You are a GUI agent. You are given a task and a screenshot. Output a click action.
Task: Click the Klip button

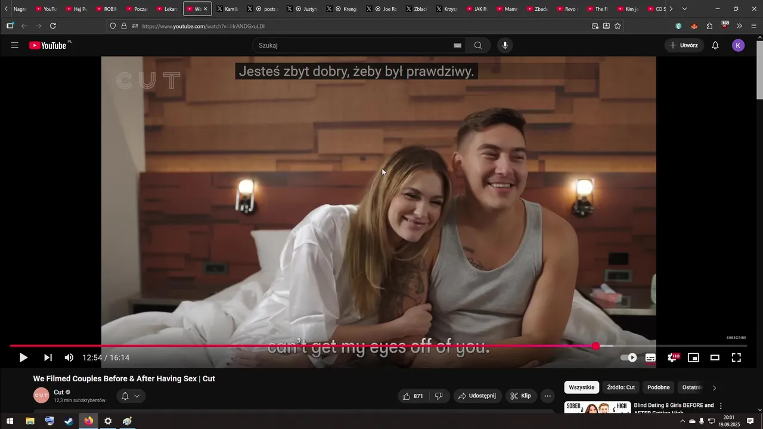[521, 396]
